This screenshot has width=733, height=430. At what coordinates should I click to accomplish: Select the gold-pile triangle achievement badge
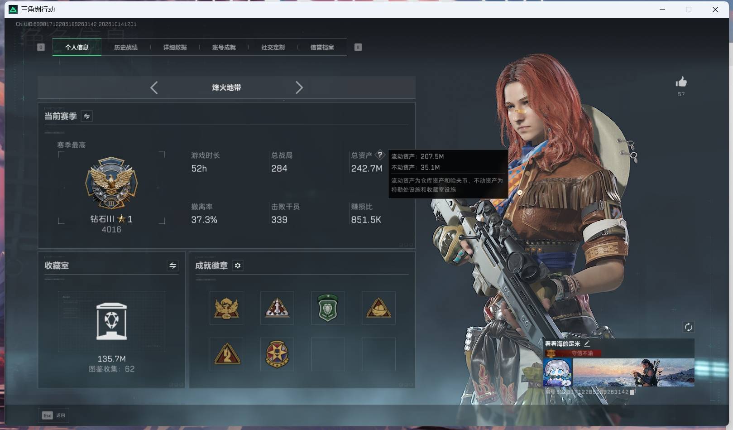click(378, 308)
